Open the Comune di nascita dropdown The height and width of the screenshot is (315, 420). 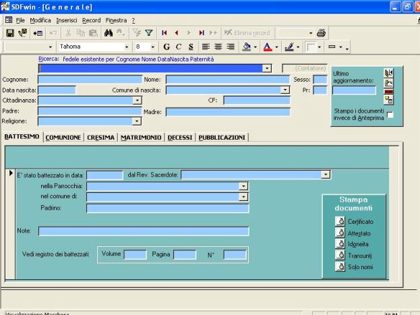tap(285, 90)
